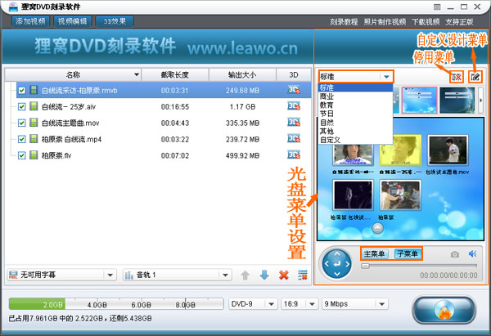Image resolution: width=491 pixels, height=336 pixels.
Task: Click 视频编辑 button
Action: coord(73,21)
